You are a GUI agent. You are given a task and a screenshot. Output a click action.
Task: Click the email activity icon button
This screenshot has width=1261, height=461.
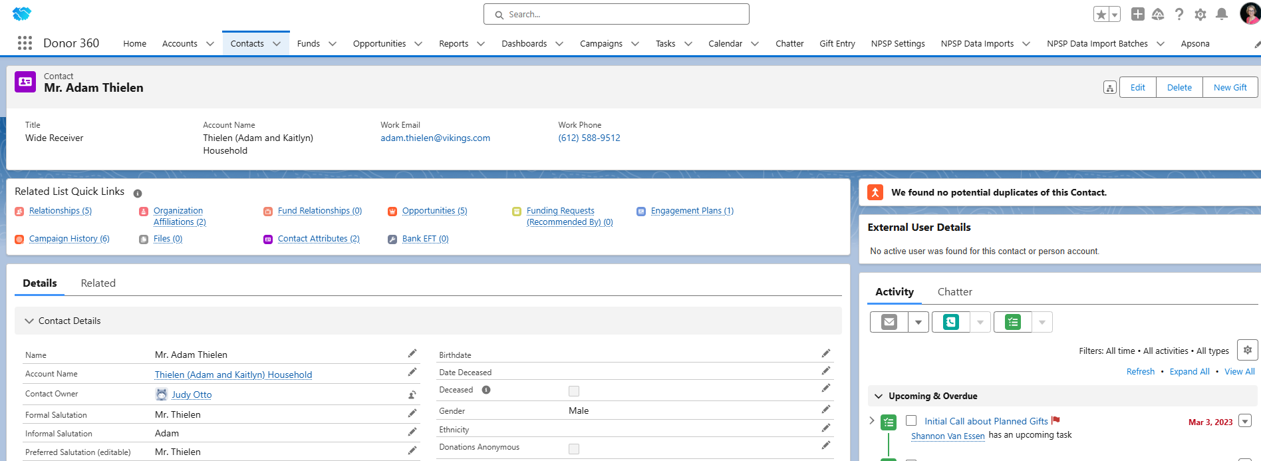pyautogui.click(x=889, y=322)
